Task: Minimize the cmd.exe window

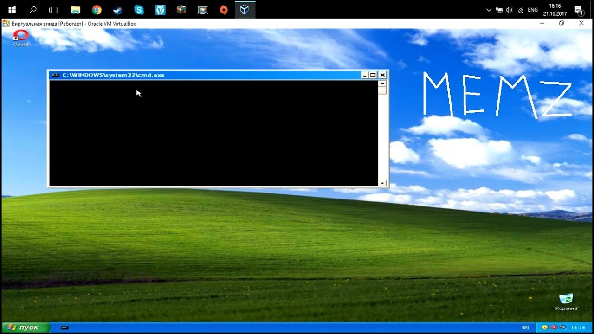Action: pos(364,75)
